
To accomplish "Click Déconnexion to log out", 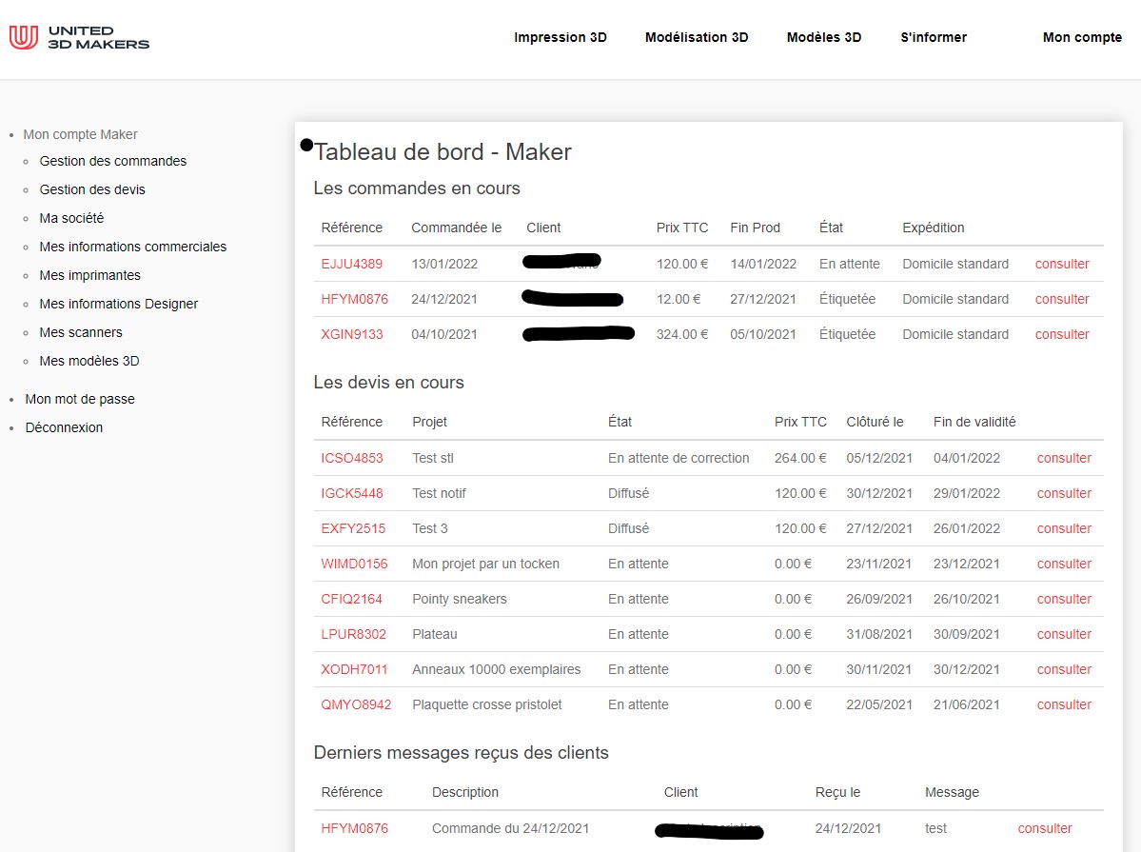I will [64, 428].
